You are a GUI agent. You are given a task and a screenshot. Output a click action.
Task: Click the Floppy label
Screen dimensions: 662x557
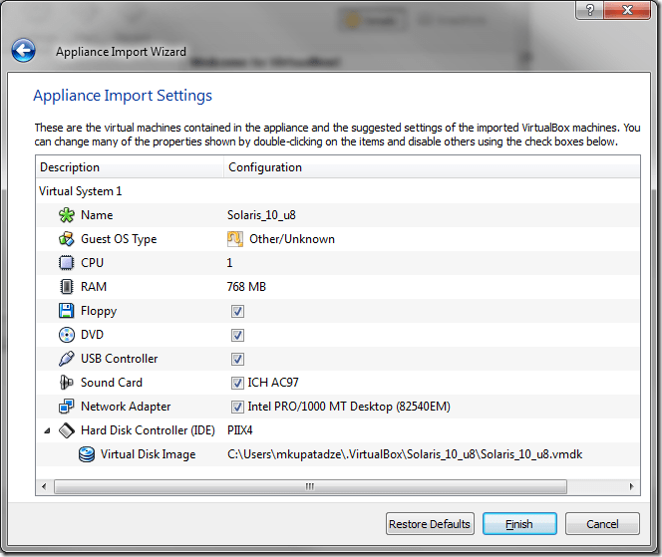coord(99,311)
